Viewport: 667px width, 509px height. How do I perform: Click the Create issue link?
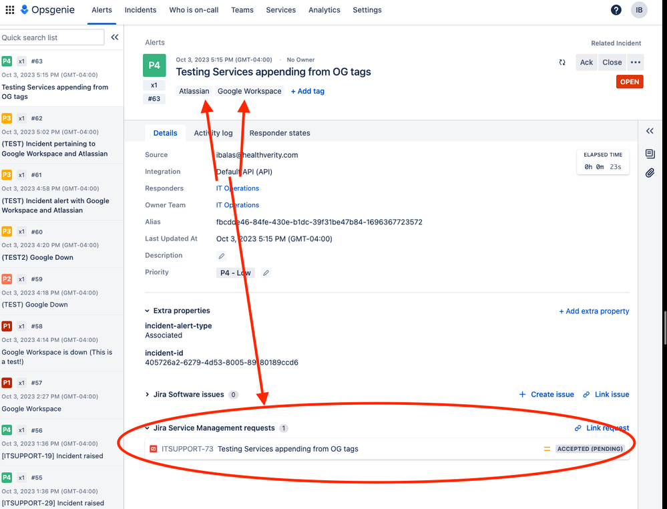tap(552, 395)
